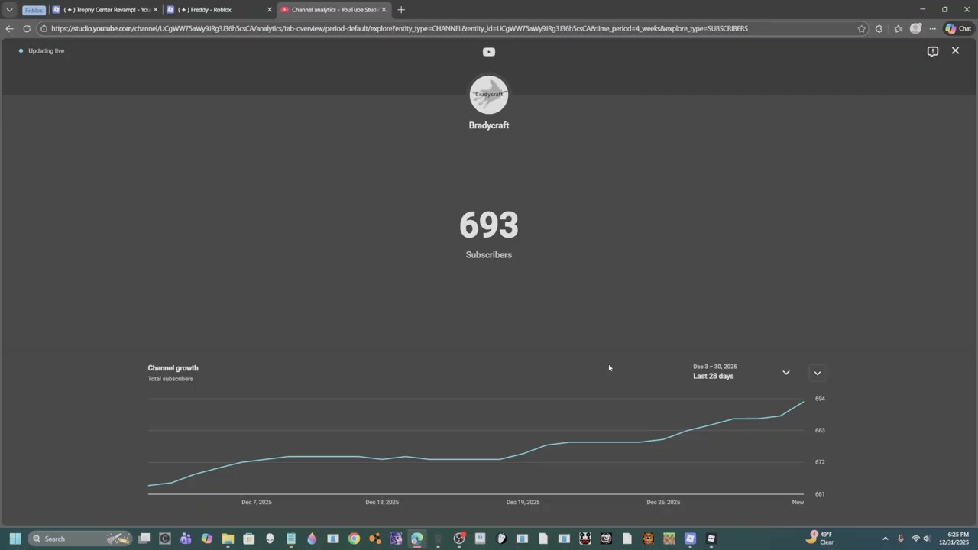Close the Channel analytics tab

pos(384,10)
